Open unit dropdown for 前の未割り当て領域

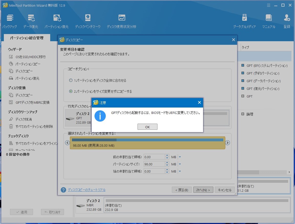[x=180, y=157]
